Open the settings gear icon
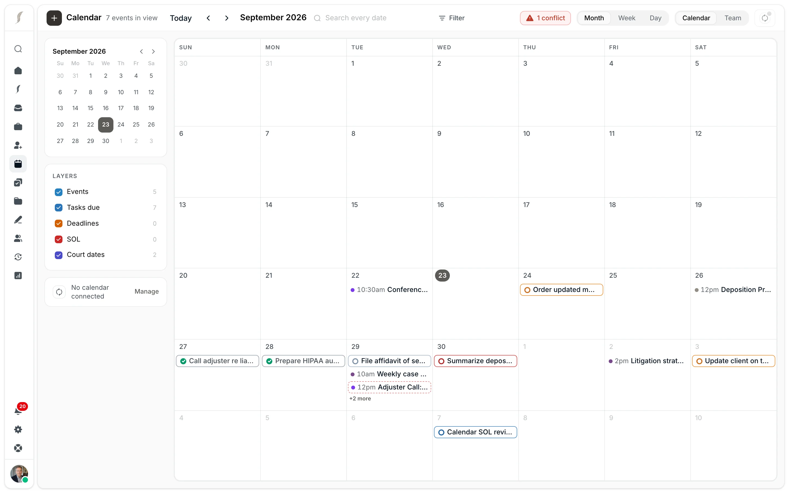This screenshot has height=493, width=789. pyautogui.click(x=18, y=429)
